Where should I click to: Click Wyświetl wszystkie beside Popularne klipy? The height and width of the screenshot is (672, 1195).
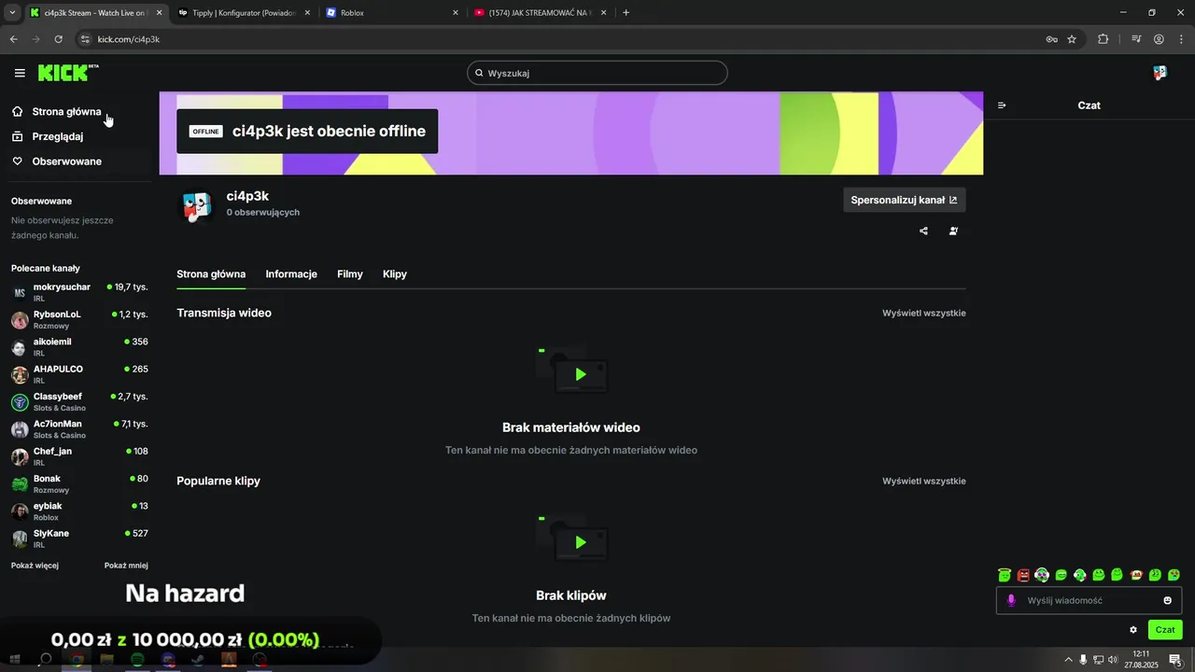[x=924, y=481]
